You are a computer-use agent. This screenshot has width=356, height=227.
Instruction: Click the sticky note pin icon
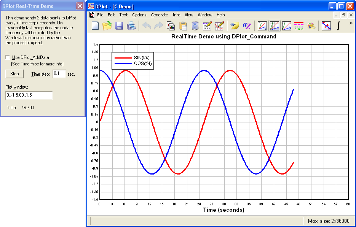click(235, 25)
